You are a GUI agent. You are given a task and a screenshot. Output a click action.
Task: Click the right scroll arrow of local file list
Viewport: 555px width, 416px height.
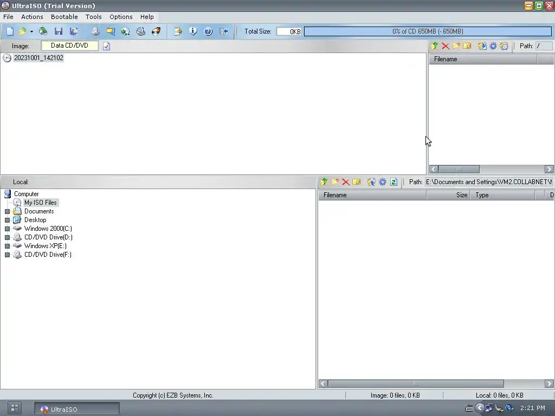click(x=549, y=384)
